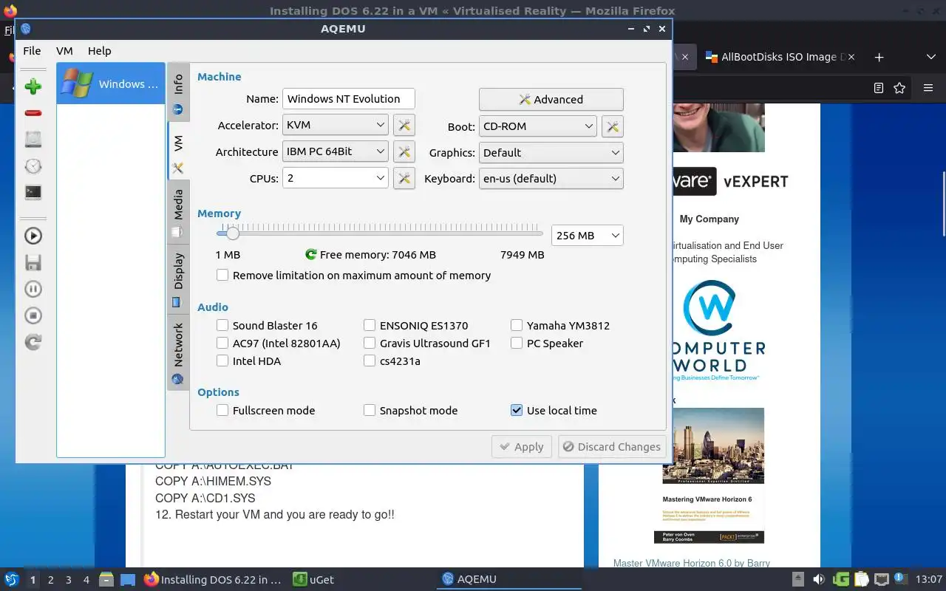Open the QEMU console terminal icon

(33, 192)
